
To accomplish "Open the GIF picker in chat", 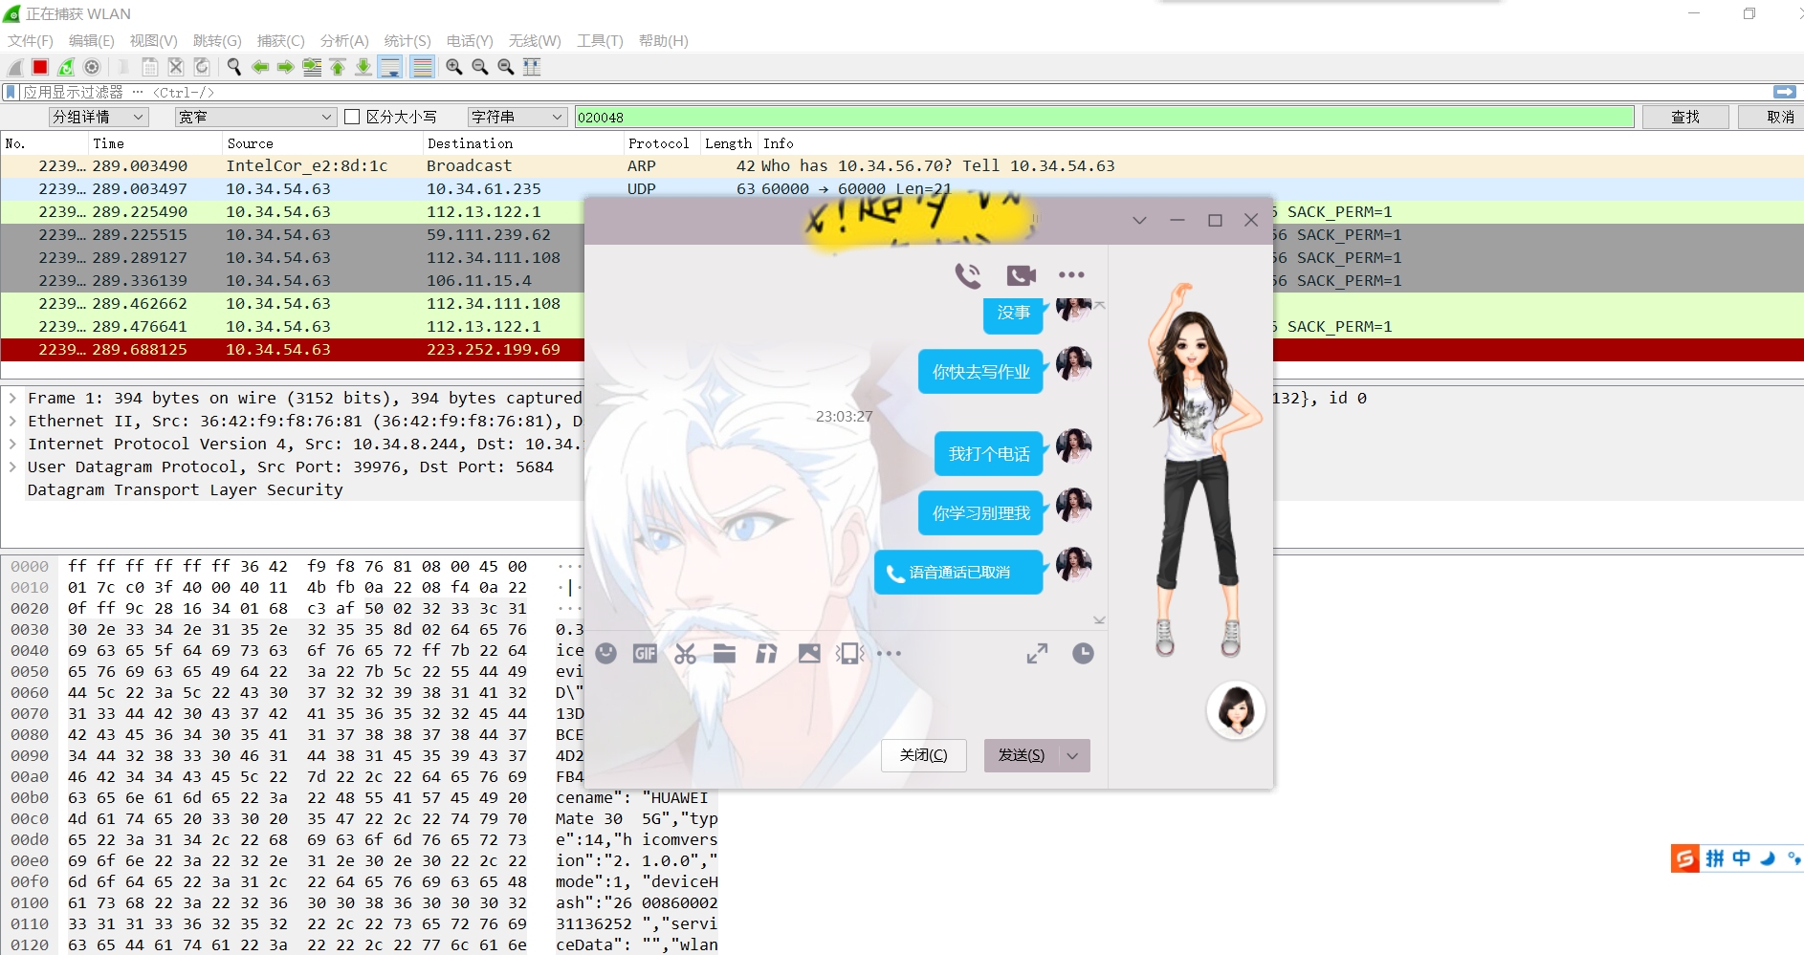I will 645,653.
